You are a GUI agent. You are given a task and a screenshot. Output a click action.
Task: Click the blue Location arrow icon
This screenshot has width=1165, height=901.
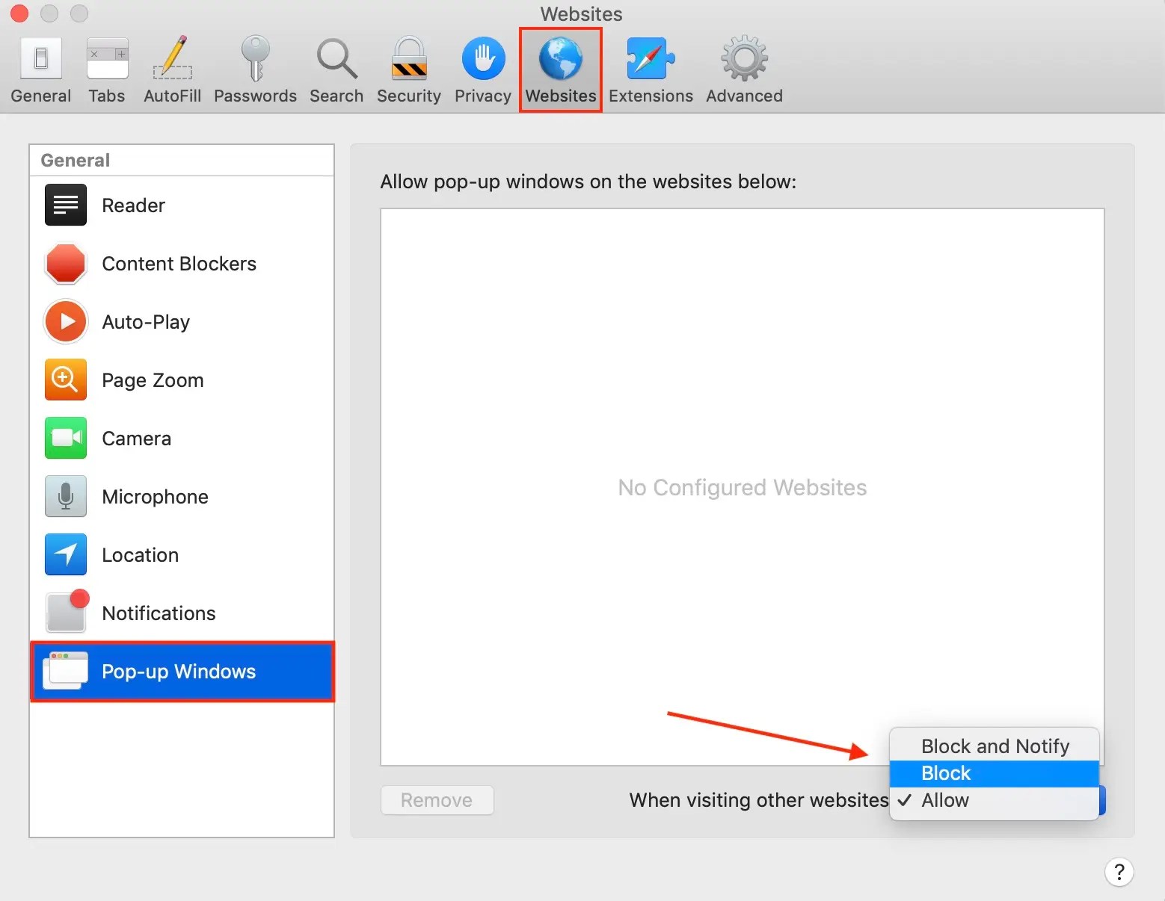point(66,554)
